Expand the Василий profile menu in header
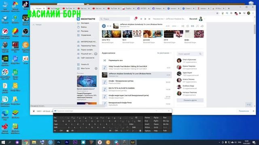The height and width of the screenshot is (145, 259). click(197, 19)
